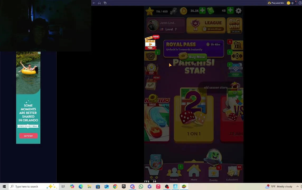Open the BlueStacks taskbar icon
The width and height of the screenshot is (302, 190).
[x=184, y=186]
